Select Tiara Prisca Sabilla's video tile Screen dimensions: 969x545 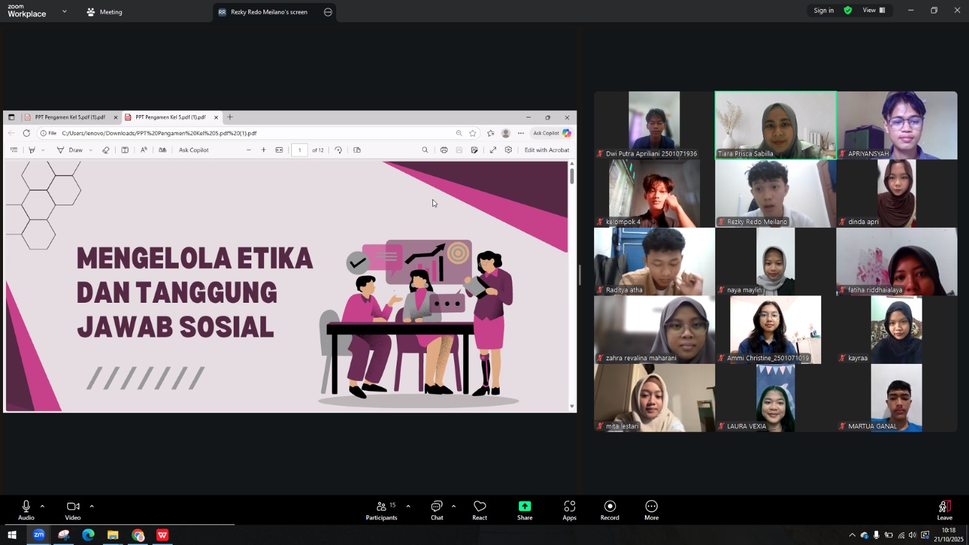click(775, 125)
